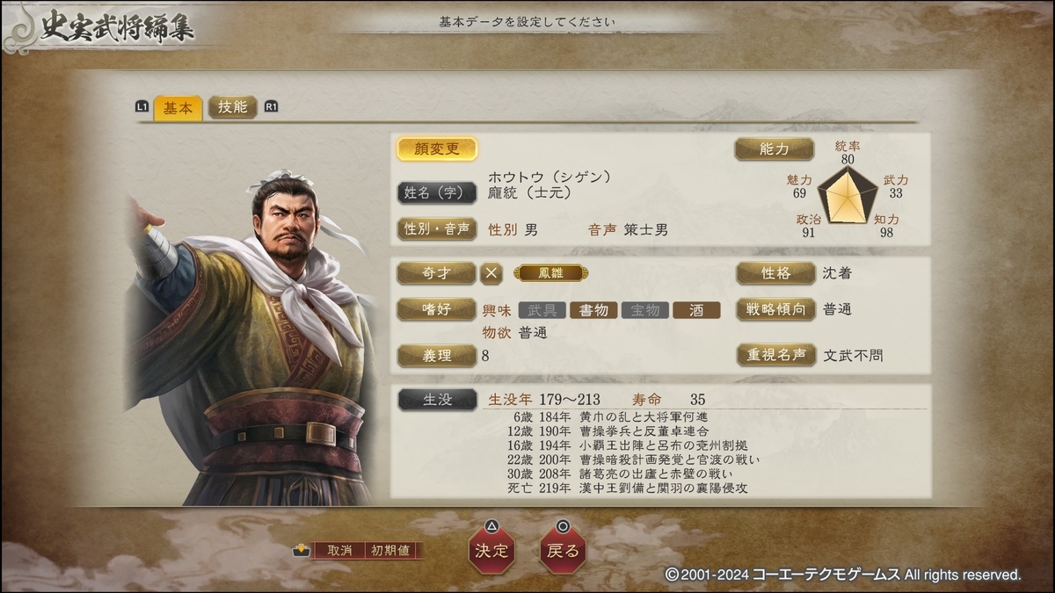Image resolution: width=1055 pixels, height=593 pixels.
Task: Switch to the 技能 tab
Action: [x=233, y=107]
